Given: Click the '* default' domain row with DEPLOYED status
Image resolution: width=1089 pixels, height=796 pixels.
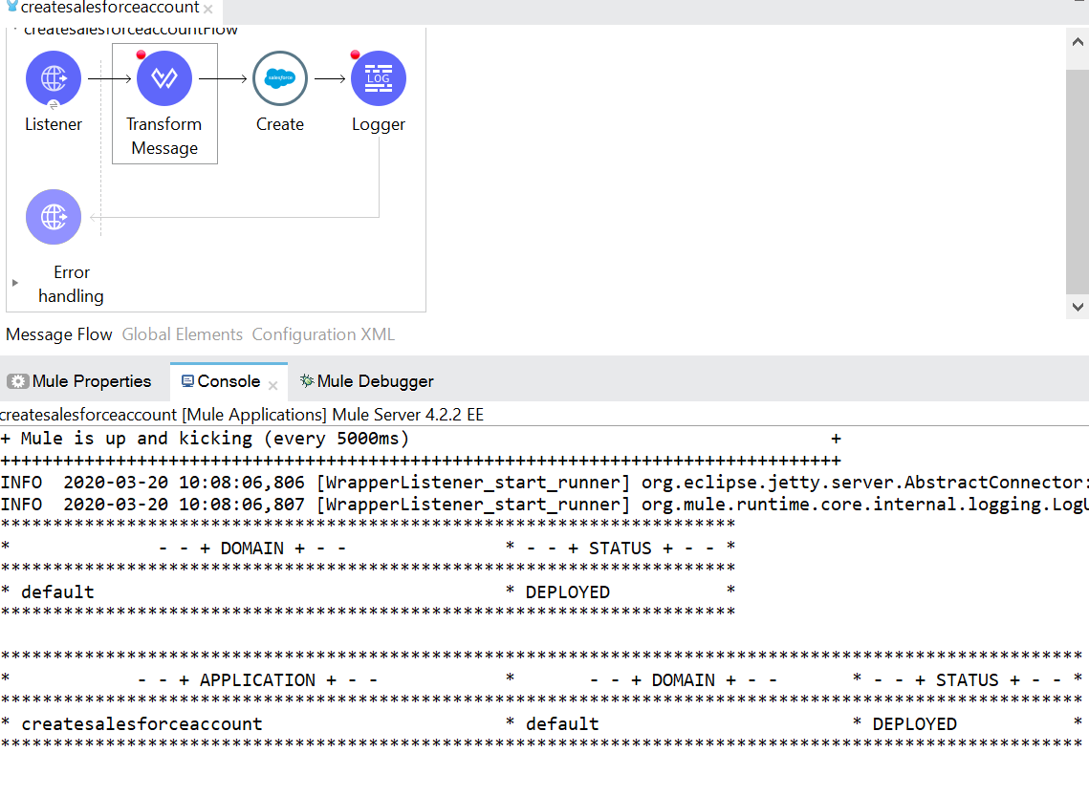Looking at the screenshot, I should click(368, 592).
